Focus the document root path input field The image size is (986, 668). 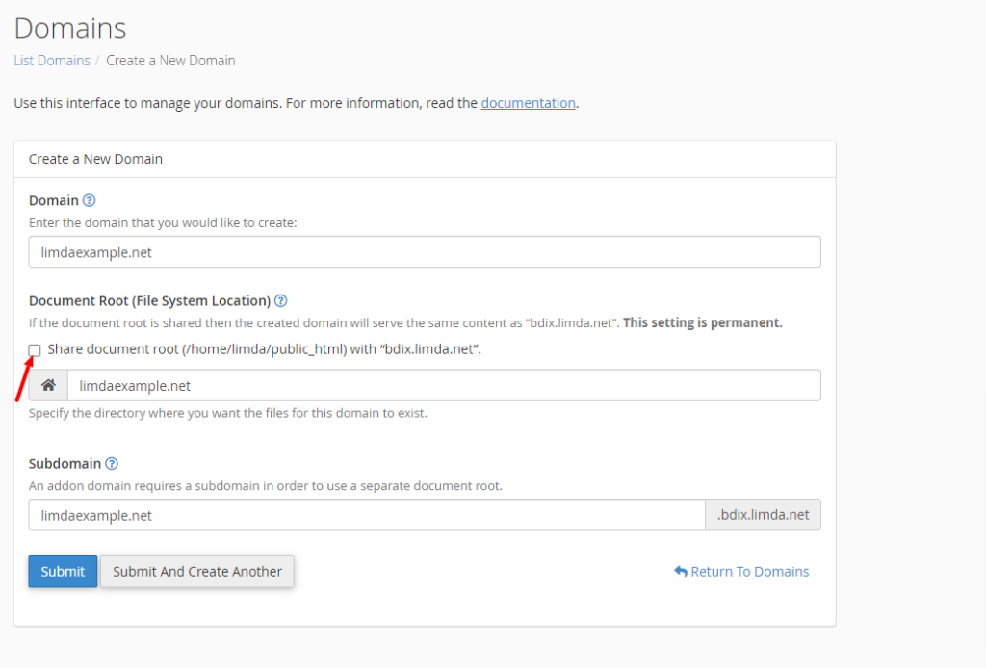tap(443, 385)
